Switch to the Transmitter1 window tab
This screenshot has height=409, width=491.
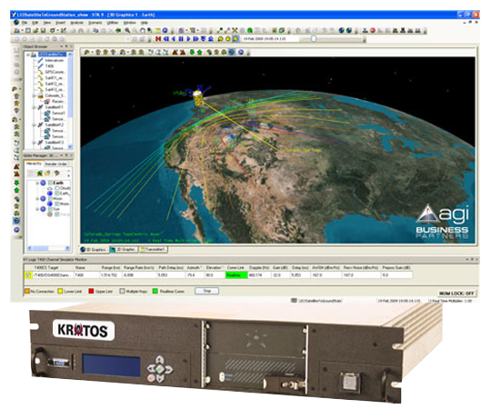coord(154,249)
